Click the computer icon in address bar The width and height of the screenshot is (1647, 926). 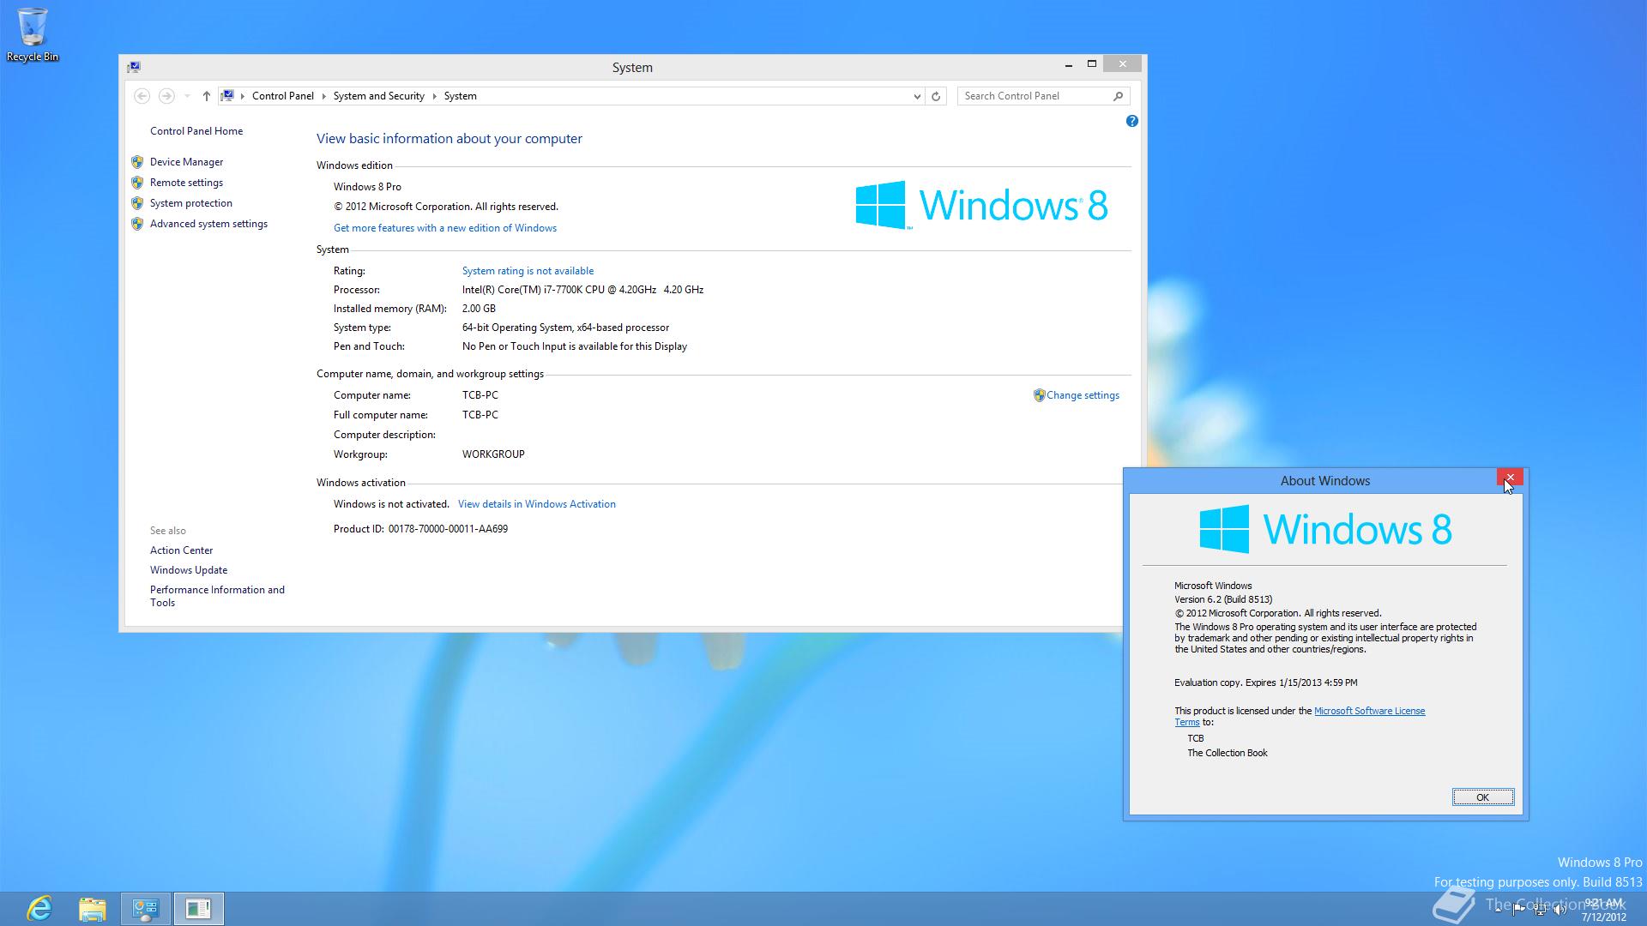[227, 96]
